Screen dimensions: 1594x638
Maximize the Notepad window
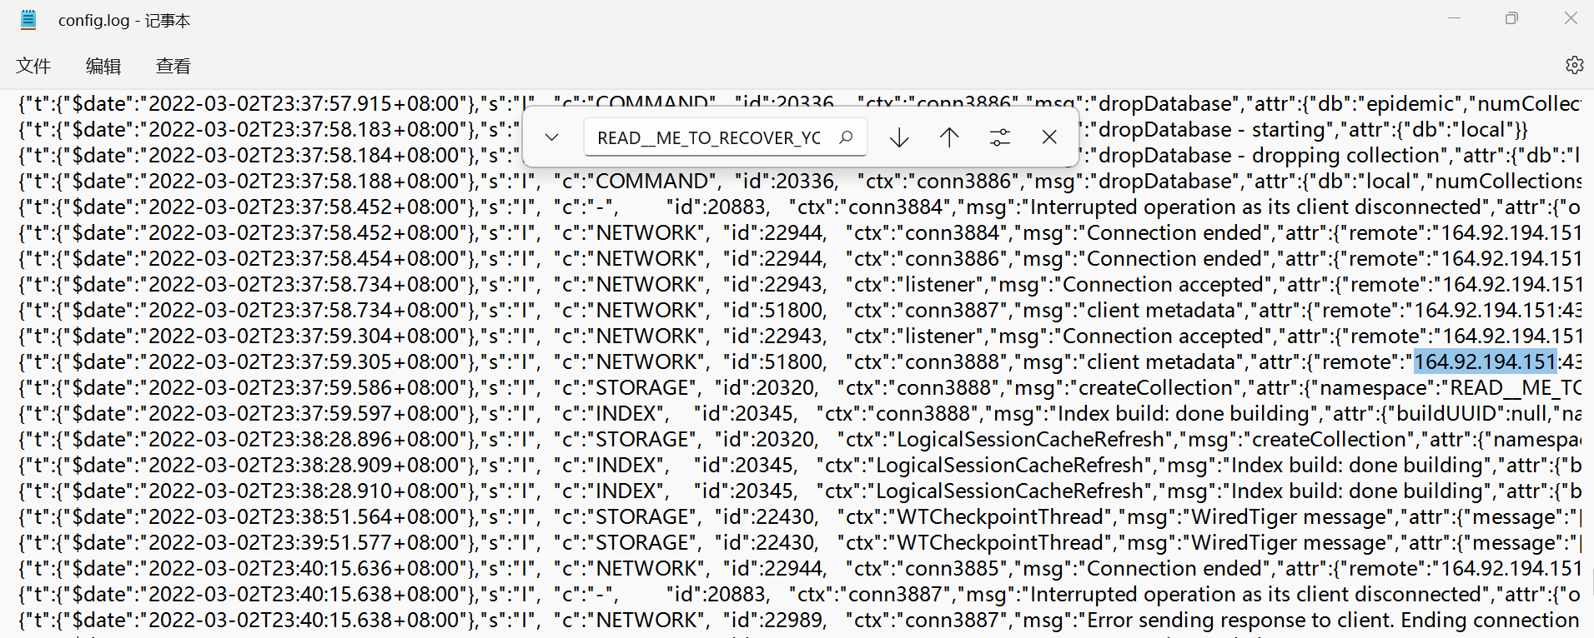coord(1511,18)
